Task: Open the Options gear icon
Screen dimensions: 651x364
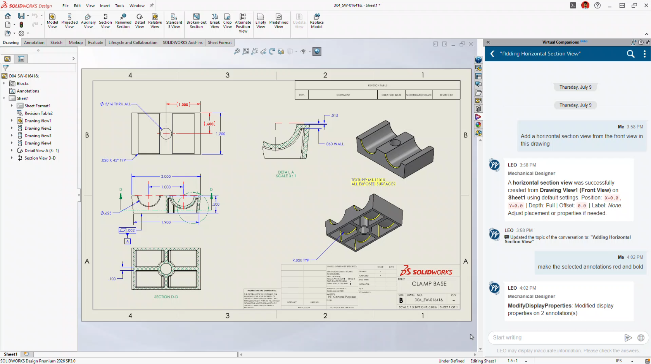Action: [x=21, y=33]
